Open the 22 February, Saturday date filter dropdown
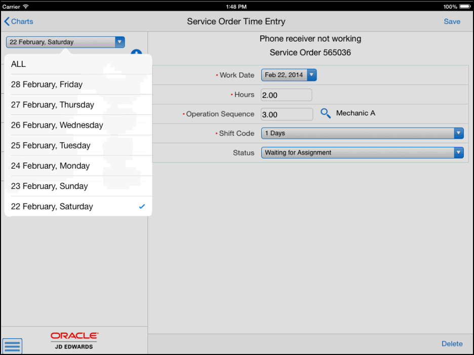This screenshot has height=355, width=474. pyautogui.click(x=65, y=42)
